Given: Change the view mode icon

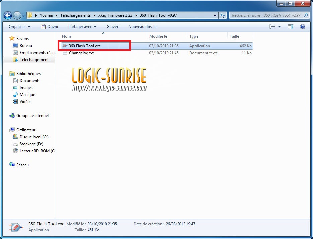Looking at the screenshot, I should pos(272,27).
